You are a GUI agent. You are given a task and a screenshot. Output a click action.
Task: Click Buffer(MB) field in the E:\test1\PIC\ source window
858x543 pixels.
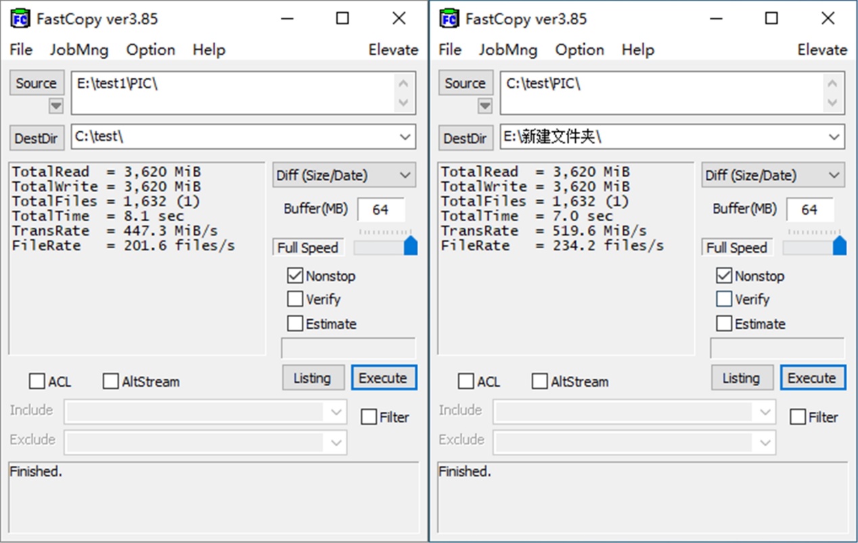click(x=381, y=210)
